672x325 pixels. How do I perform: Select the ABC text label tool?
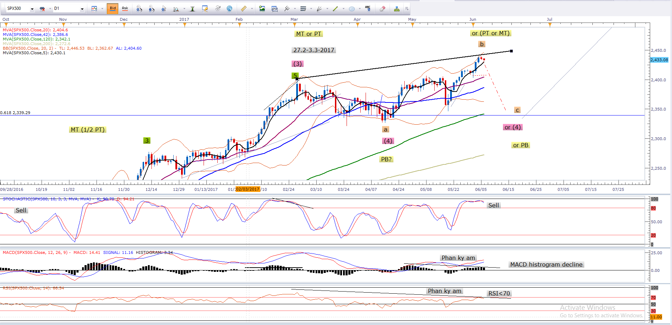tap(368, 9)
